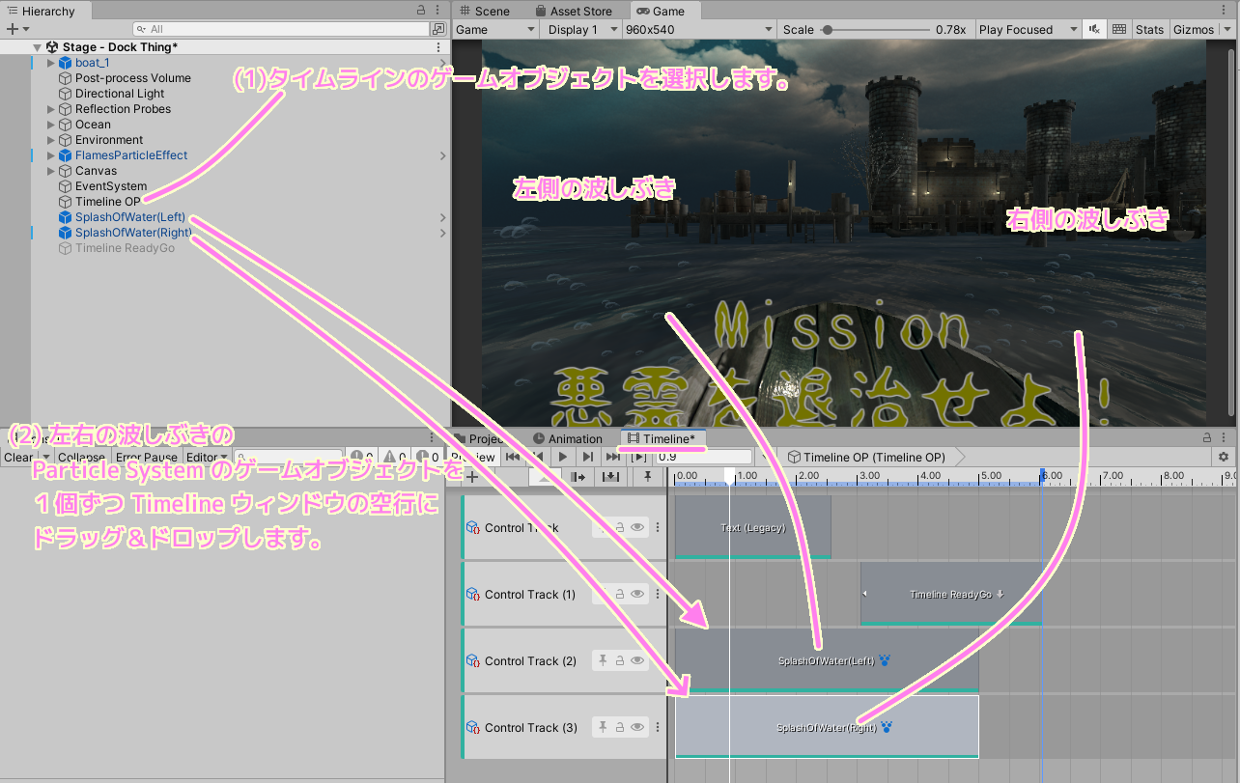Click the Play button in the Timeline toolbar

[563, 457]
